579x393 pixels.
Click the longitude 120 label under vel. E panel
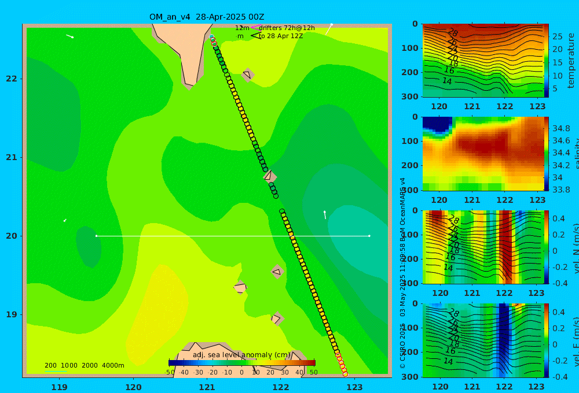pyautogui.click(x=440, y=387)
